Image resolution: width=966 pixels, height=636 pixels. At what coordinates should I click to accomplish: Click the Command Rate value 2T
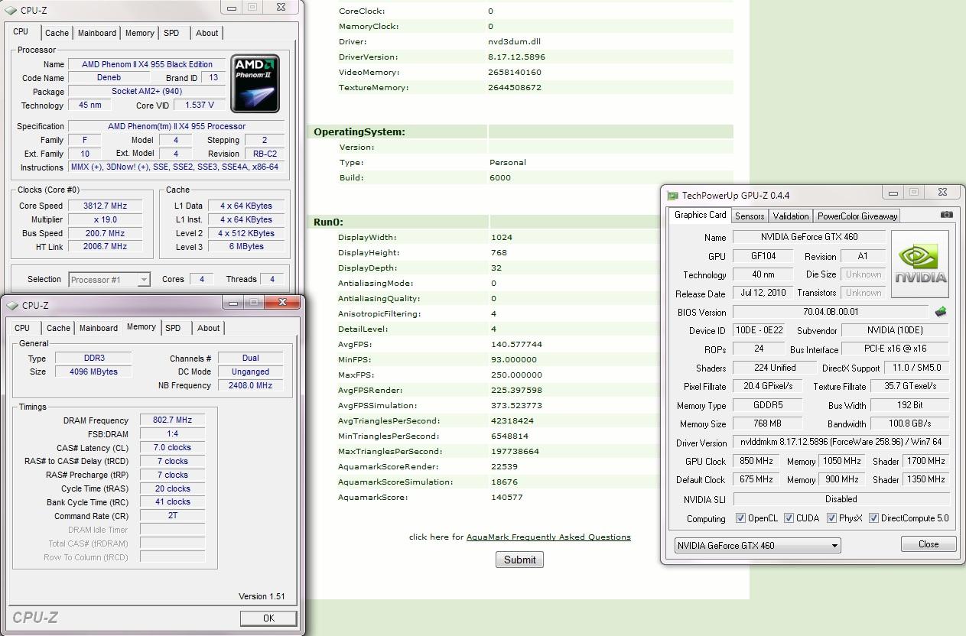(x=172, y=516)
